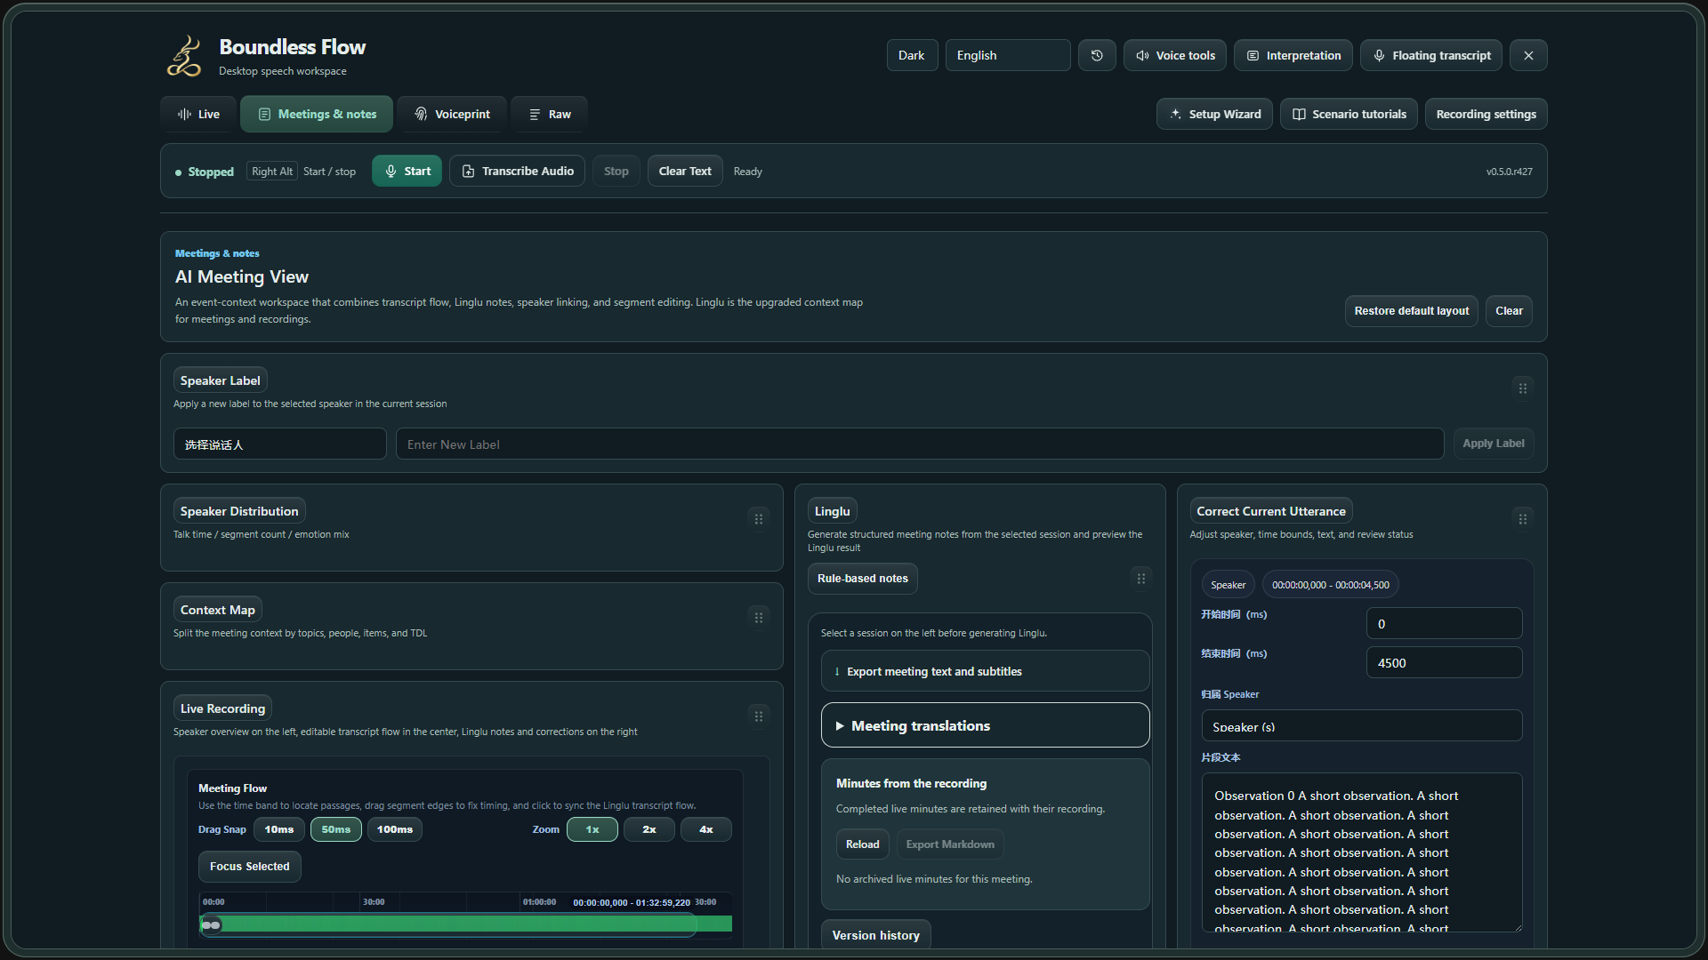This screenshot has height=960, width=1708.
Task: Click the green Meeting Flow timeline band
Action: 465,924
